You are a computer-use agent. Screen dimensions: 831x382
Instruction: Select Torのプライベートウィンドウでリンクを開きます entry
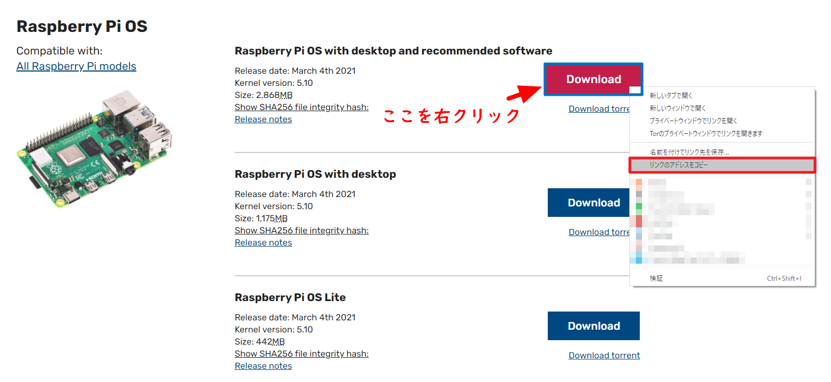pyautogui.click(x=722, y=134)
